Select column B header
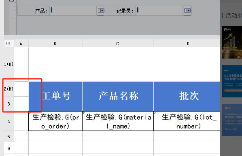The width and height of the screenshot is (242, 156). 55,44
